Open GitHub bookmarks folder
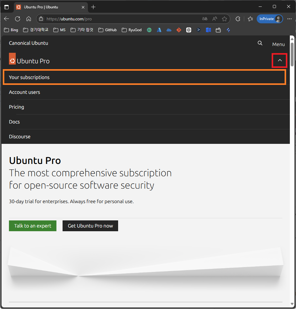The image size is (296, 309). point(108,30)
